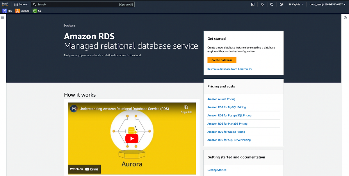
Task: Play the Understanding Amazon RDS video
Action: click(132, 139)
